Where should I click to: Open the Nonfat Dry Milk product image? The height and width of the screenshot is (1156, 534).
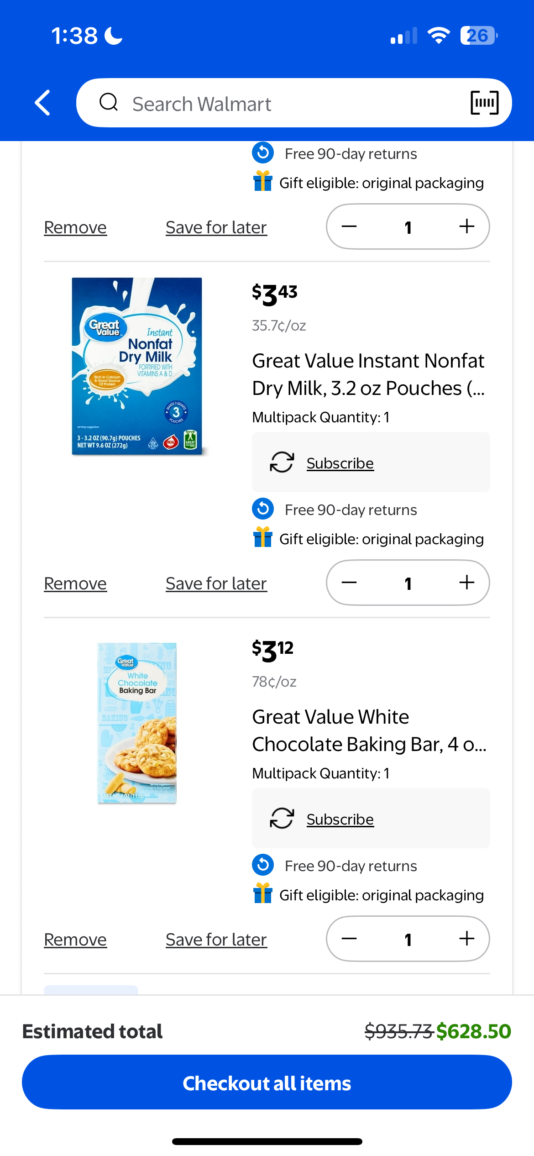137,366
